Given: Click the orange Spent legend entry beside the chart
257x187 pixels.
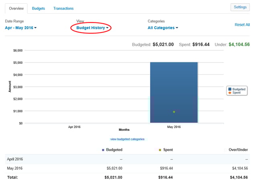Looking at the screenshot, I should [235, 93].
